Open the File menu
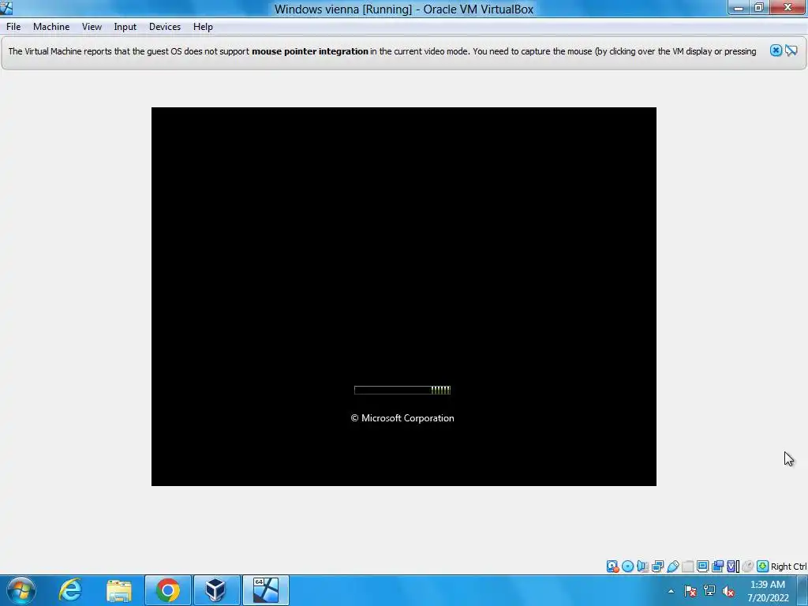Screen dimensions: 808x606 coord(13,27)
